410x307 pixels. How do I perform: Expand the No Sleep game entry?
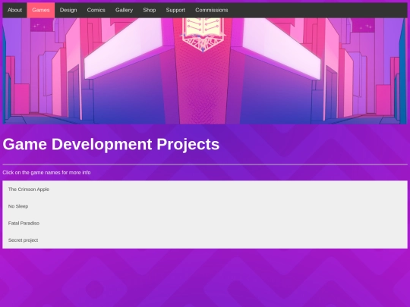[x=205, y=206]
